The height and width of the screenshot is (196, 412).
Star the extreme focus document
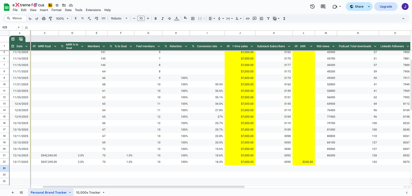point(57,5)
